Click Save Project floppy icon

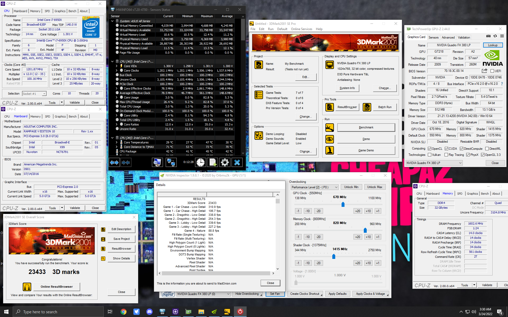point(103,239)
